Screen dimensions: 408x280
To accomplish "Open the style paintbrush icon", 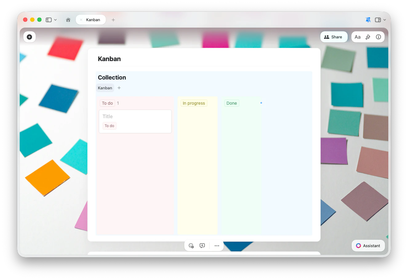I will coord(368,37).
